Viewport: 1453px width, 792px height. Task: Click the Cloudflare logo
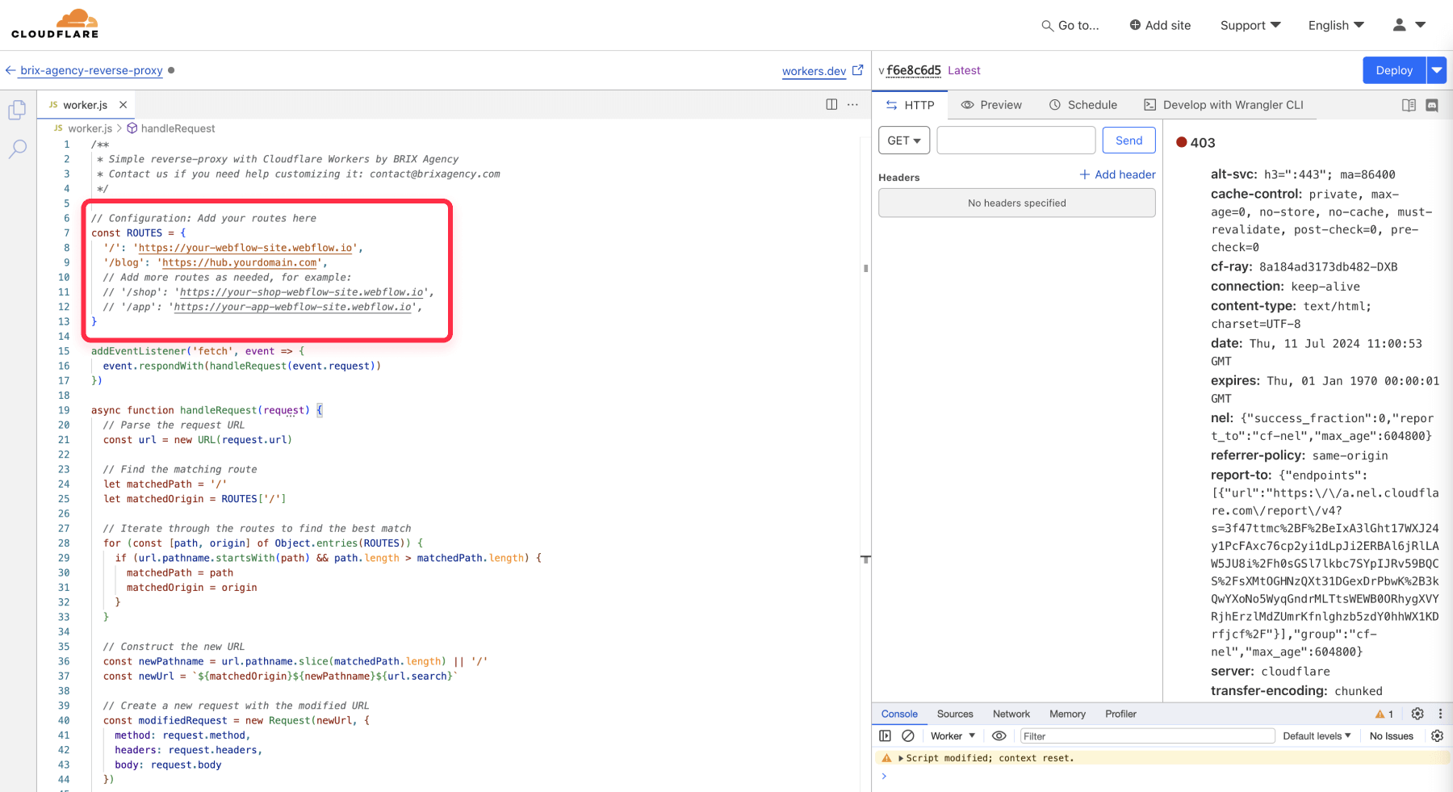coord(55,23)
